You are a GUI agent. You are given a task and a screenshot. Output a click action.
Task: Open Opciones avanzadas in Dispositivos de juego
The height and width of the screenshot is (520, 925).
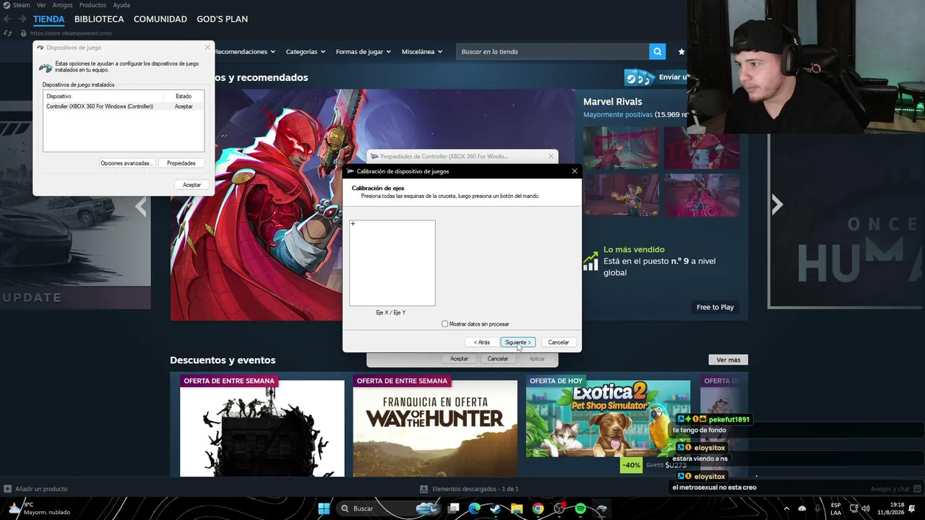126,163
